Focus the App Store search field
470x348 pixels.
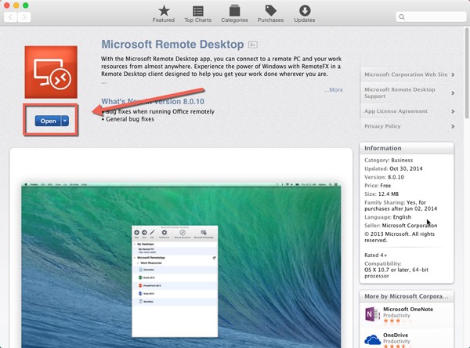click(x=431, y=17)
